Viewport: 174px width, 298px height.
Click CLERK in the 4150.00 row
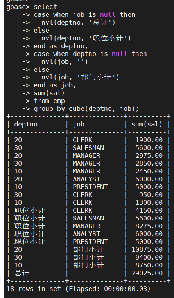83,210
